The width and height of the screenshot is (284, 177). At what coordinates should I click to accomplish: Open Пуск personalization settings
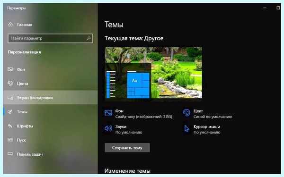(x=50, y=140)
